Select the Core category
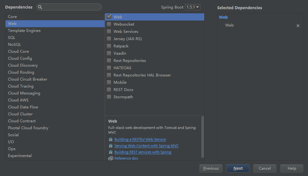This screenshot has width=308, height=176. (55, 17)
